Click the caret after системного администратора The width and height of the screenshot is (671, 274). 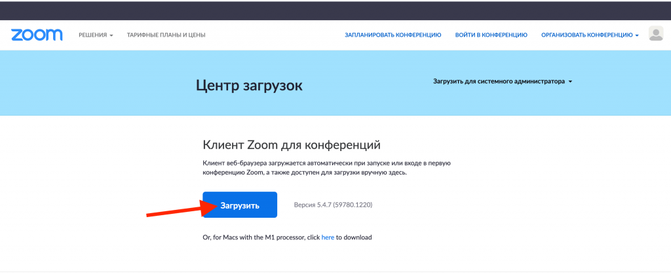coord(571,82)
